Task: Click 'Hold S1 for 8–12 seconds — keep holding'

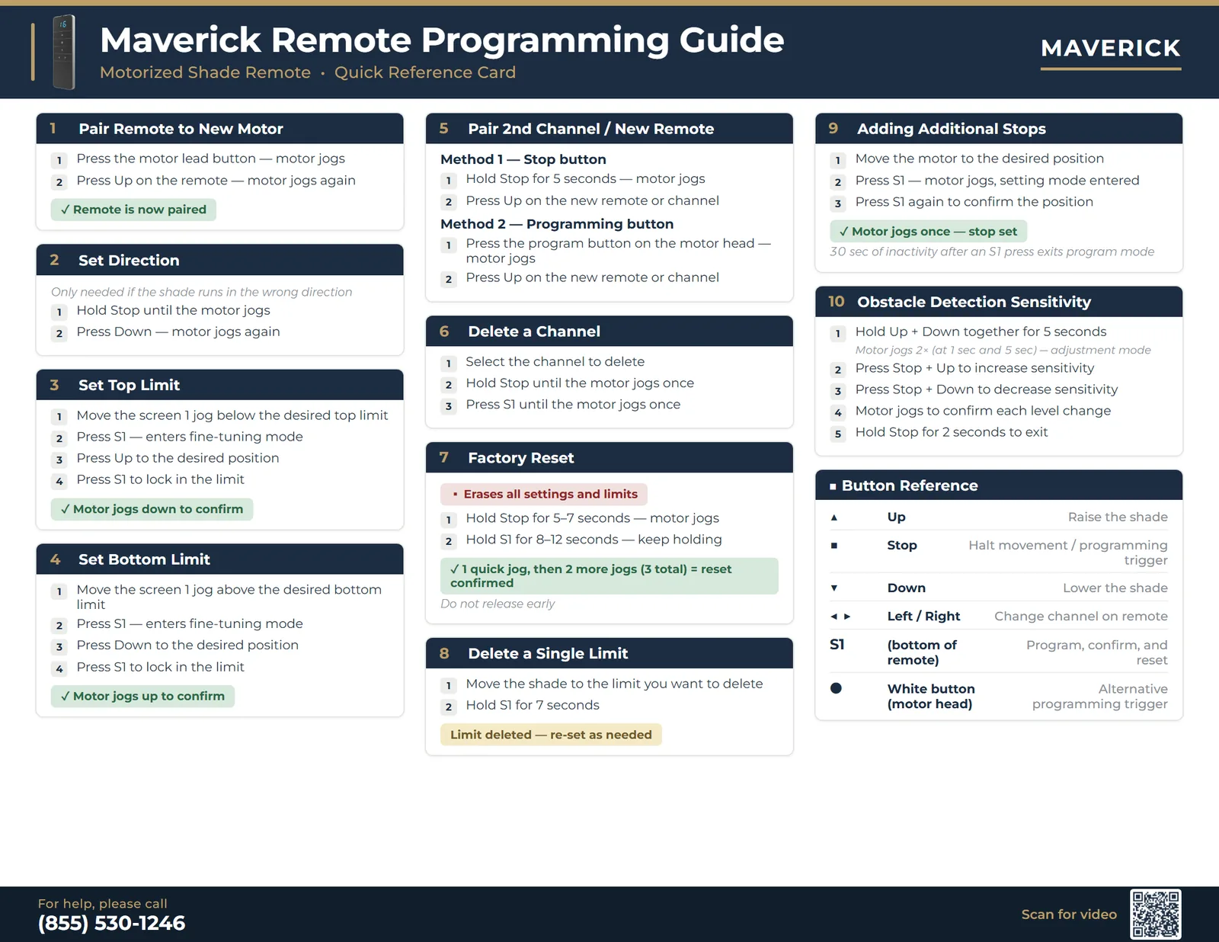Action: click(x=594, y=540)
